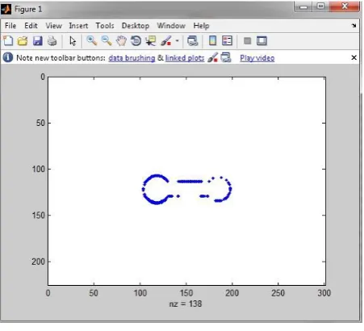
Task: Create a new figure with toolbar icon
Action: tap(8, 41)
